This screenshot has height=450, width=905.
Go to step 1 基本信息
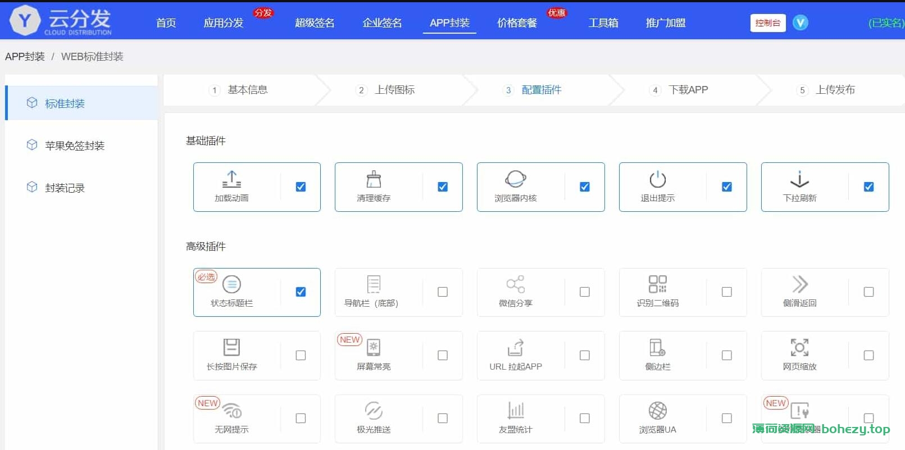point(238,90)
